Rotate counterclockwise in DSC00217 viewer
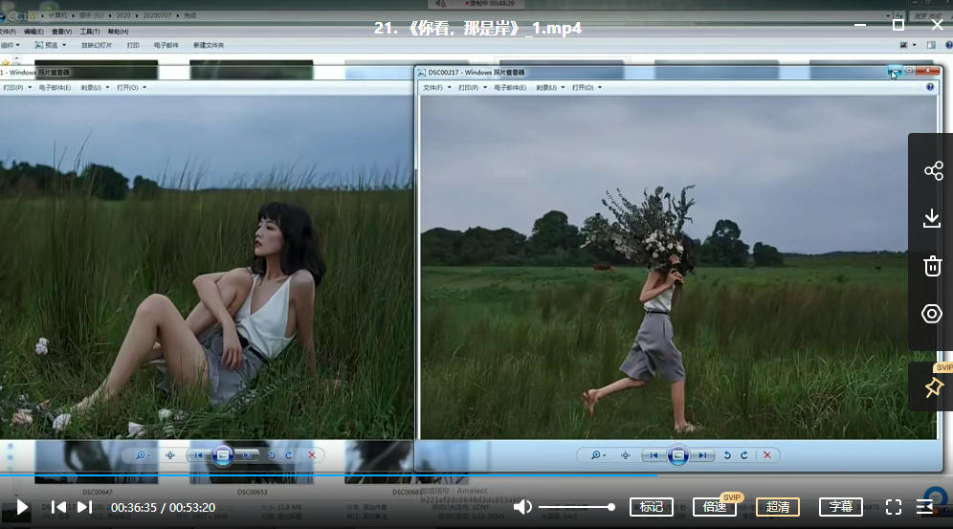 [727, 455]
